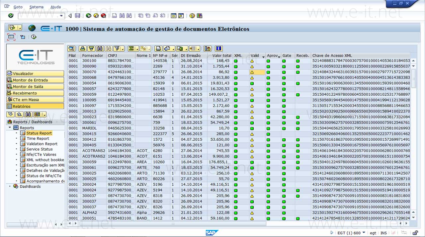Image resolution: width=425 pixels, height=237 pixels.
Task: Select the Status Report tree item
Action: 39,133
